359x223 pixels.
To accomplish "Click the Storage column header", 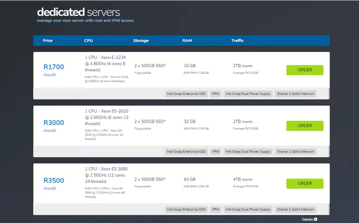I will pos(141,40).
